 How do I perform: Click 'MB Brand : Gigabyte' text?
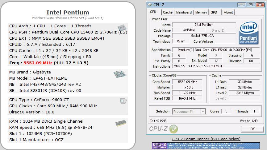(30, 72)
